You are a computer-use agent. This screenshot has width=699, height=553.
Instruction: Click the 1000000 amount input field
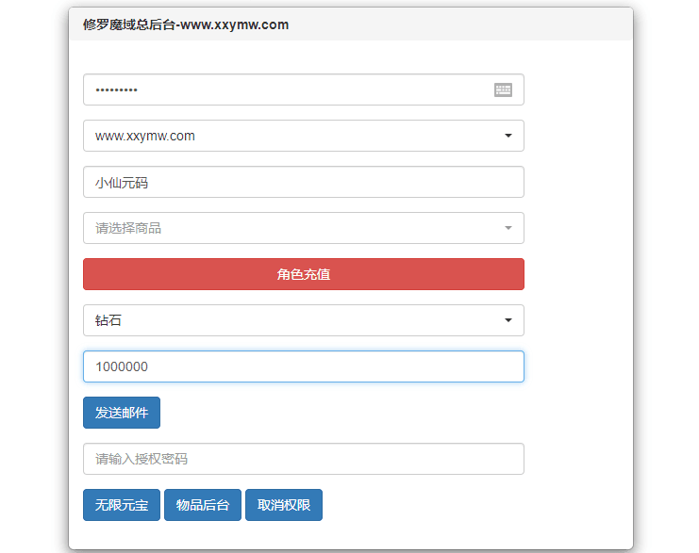(304, 366)
